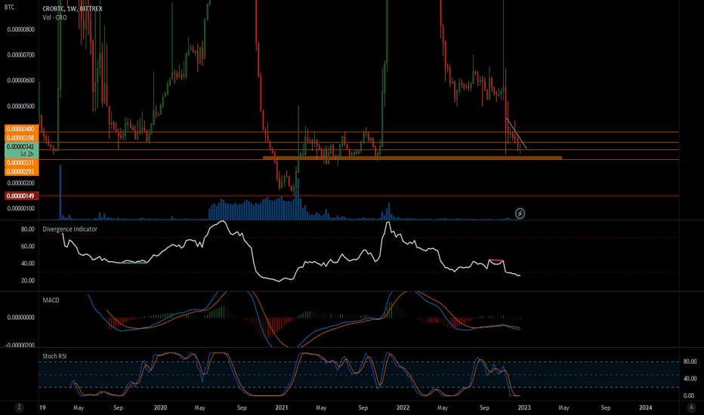This screenshot has height=415, width=704.
Task: Click the 0.00000700 price axis value
Action: coord(20,55)
